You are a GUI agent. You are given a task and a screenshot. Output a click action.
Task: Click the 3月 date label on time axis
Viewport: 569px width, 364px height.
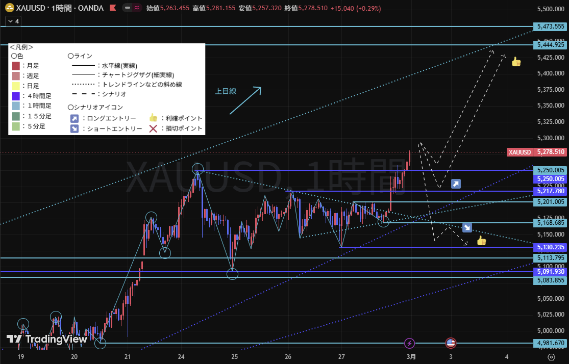411,357
